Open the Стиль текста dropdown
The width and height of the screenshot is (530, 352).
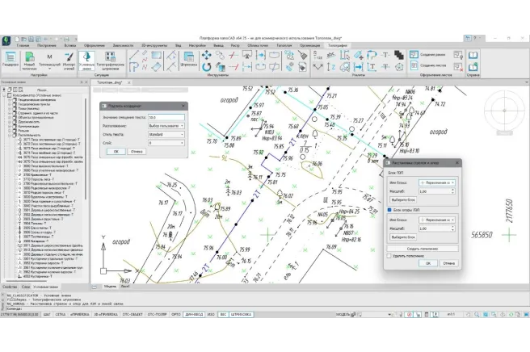click(x=166, y=134)
